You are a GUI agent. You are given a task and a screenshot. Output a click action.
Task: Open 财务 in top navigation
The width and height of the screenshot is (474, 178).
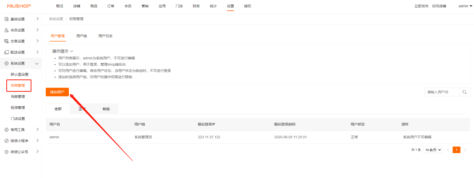196,6
